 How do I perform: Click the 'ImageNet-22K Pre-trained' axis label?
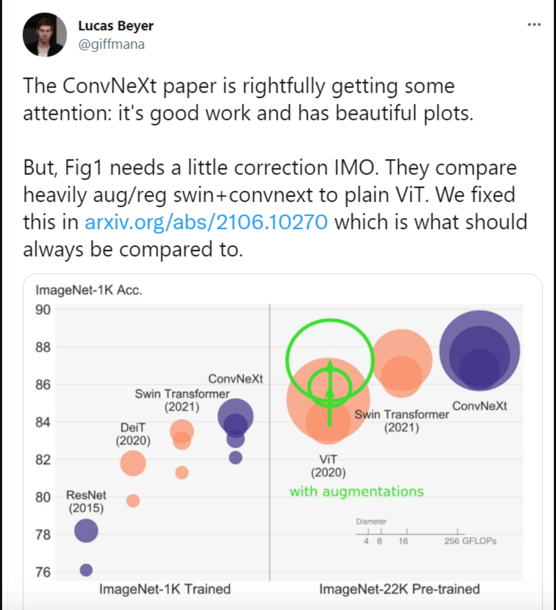click(400, 589)
